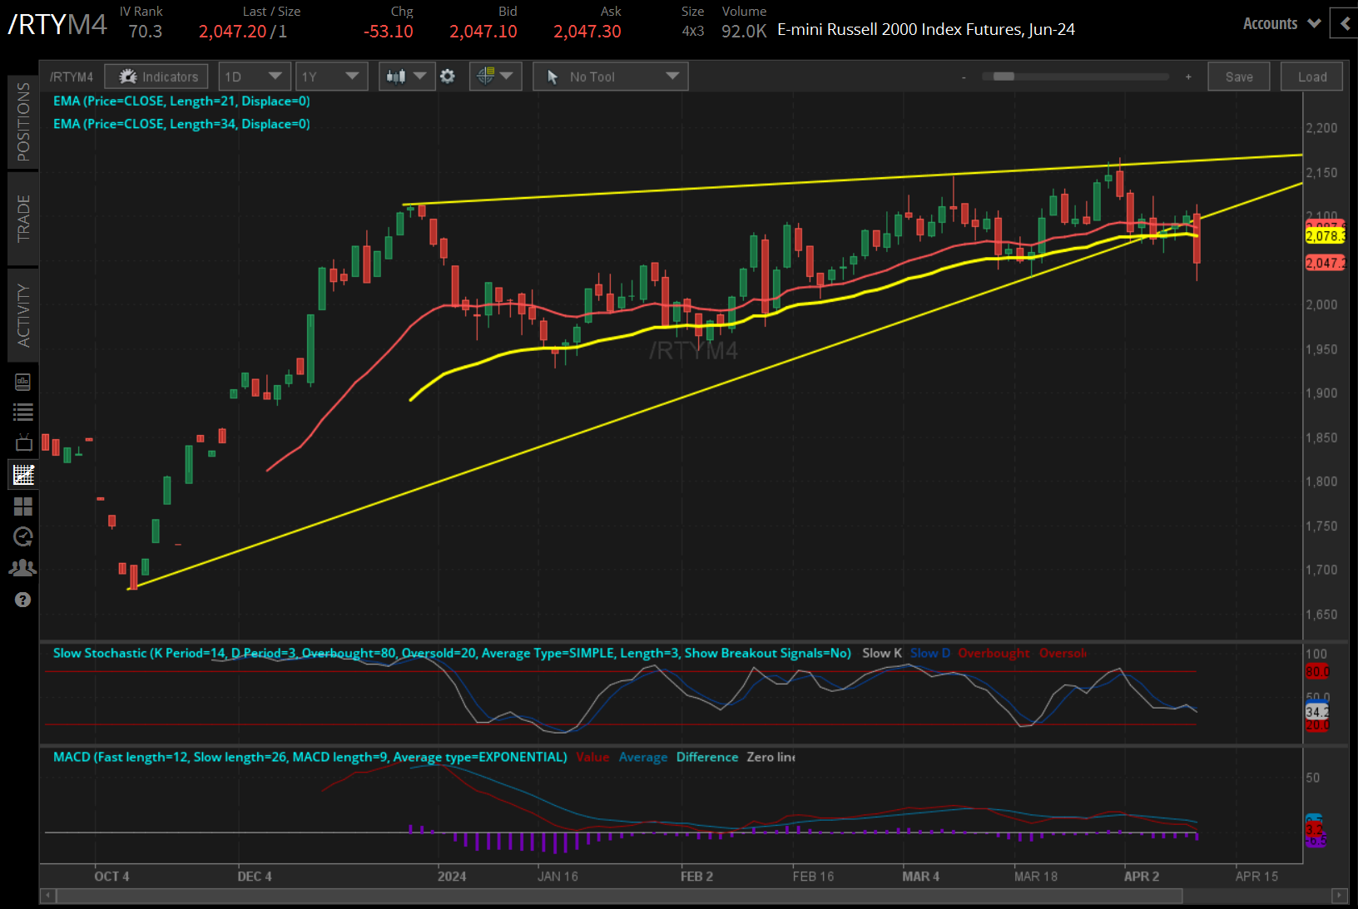Expand the 1D interval dropdown
Image resolution: width=1358 pixels, height=909 pixels.
[x=255, y=77]
